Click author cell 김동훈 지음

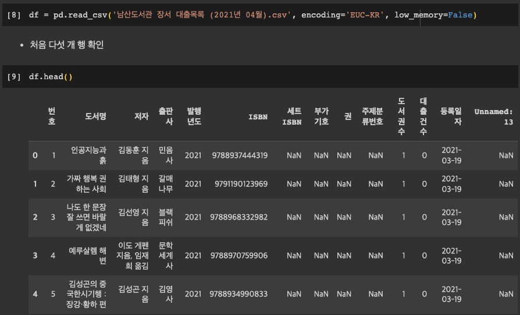tap(133, 155)
